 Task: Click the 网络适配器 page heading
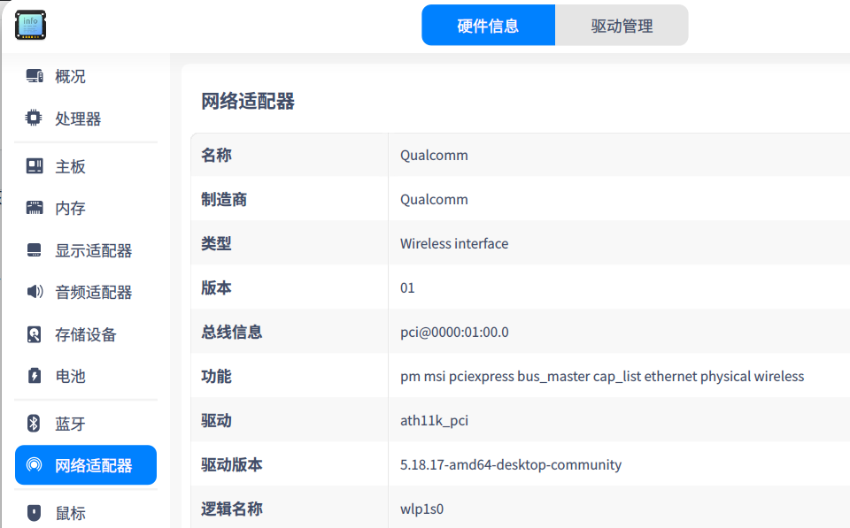click(248, 102)
